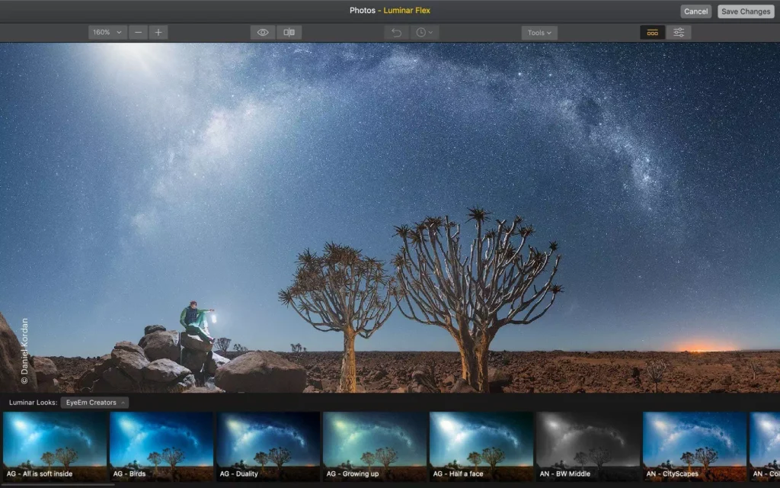
Task: Apply the AN - BW Middle look
Action: click(588, 446)
